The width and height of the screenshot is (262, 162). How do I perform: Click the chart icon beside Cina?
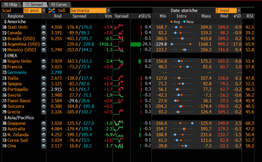(43, 146)
